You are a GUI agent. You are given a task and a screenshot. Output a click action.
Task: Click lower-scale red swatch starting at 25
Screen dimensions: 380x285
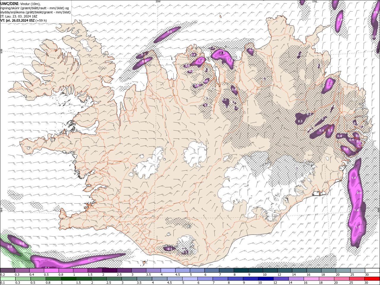(x=357, y=279)
